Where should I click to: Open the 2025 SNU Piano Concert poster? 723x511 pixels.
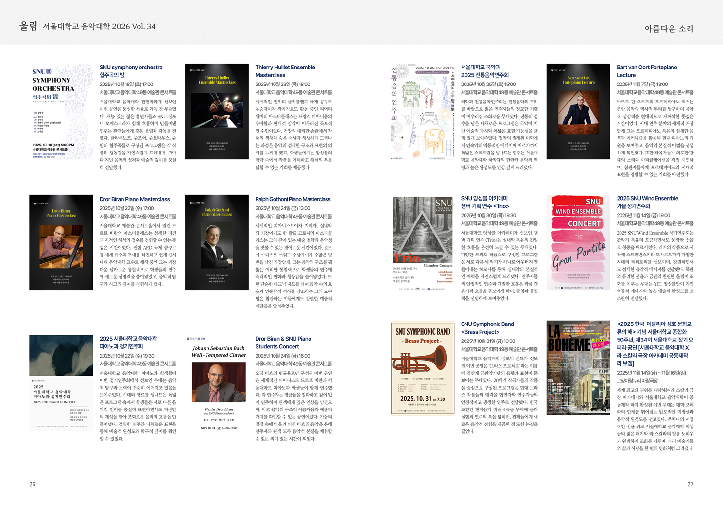61,382
